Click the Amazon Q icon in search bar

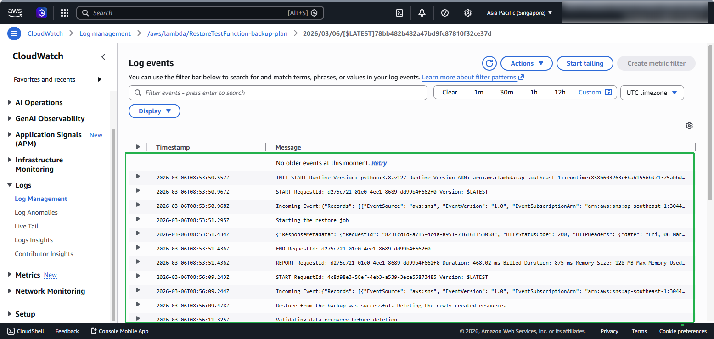(x=314, y=13)
